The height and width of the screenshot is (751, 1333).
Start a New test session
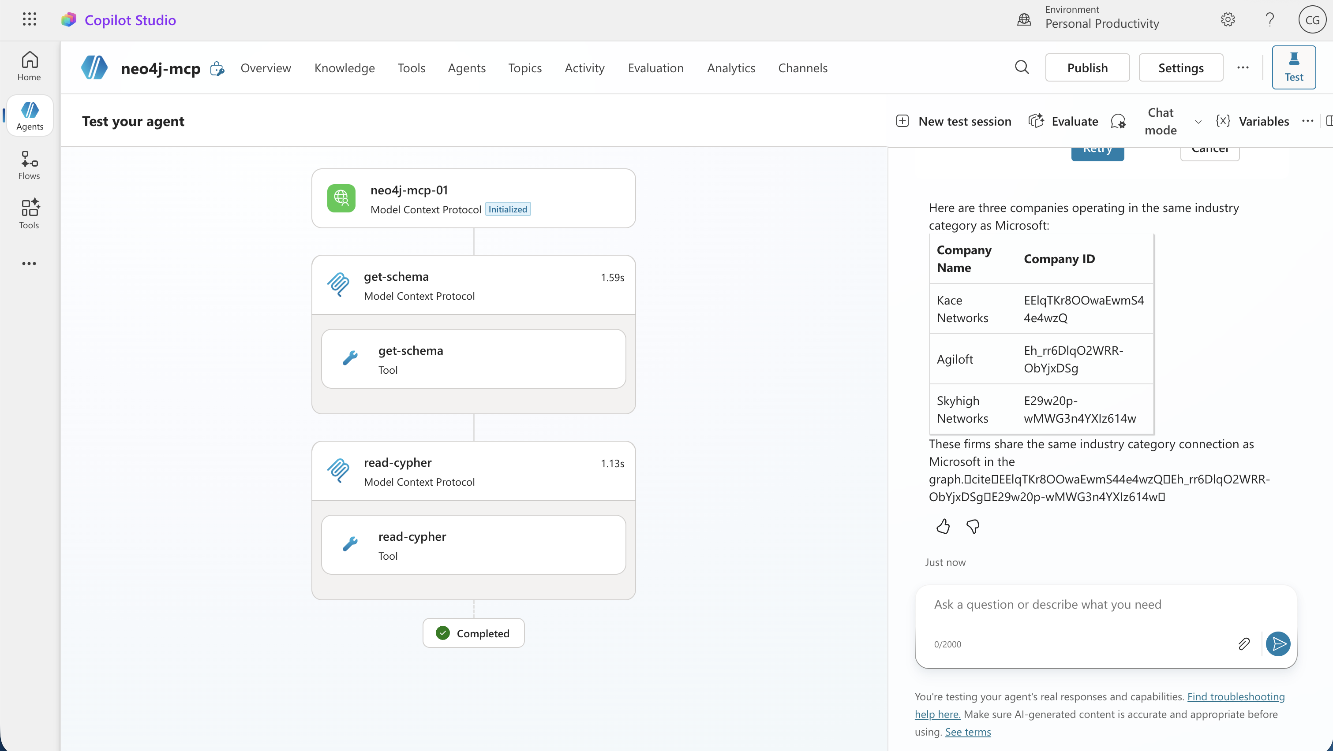pyautogui.click(x=953, y=121)
